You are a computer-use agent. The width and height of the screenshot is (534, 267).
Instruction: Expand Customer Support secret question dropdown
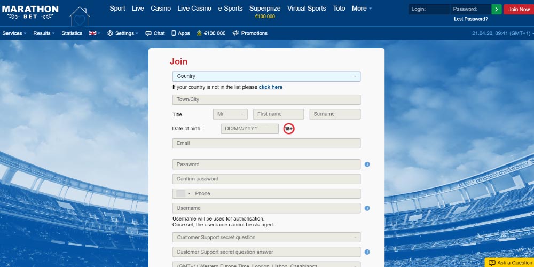pyautogui.click(x=266, y=238)
